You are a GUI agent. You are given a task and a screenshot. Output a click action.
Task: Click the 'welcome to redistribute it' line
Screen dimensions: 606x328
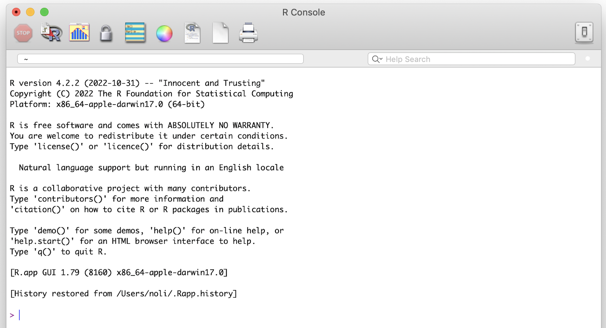(x=149, y=136)
